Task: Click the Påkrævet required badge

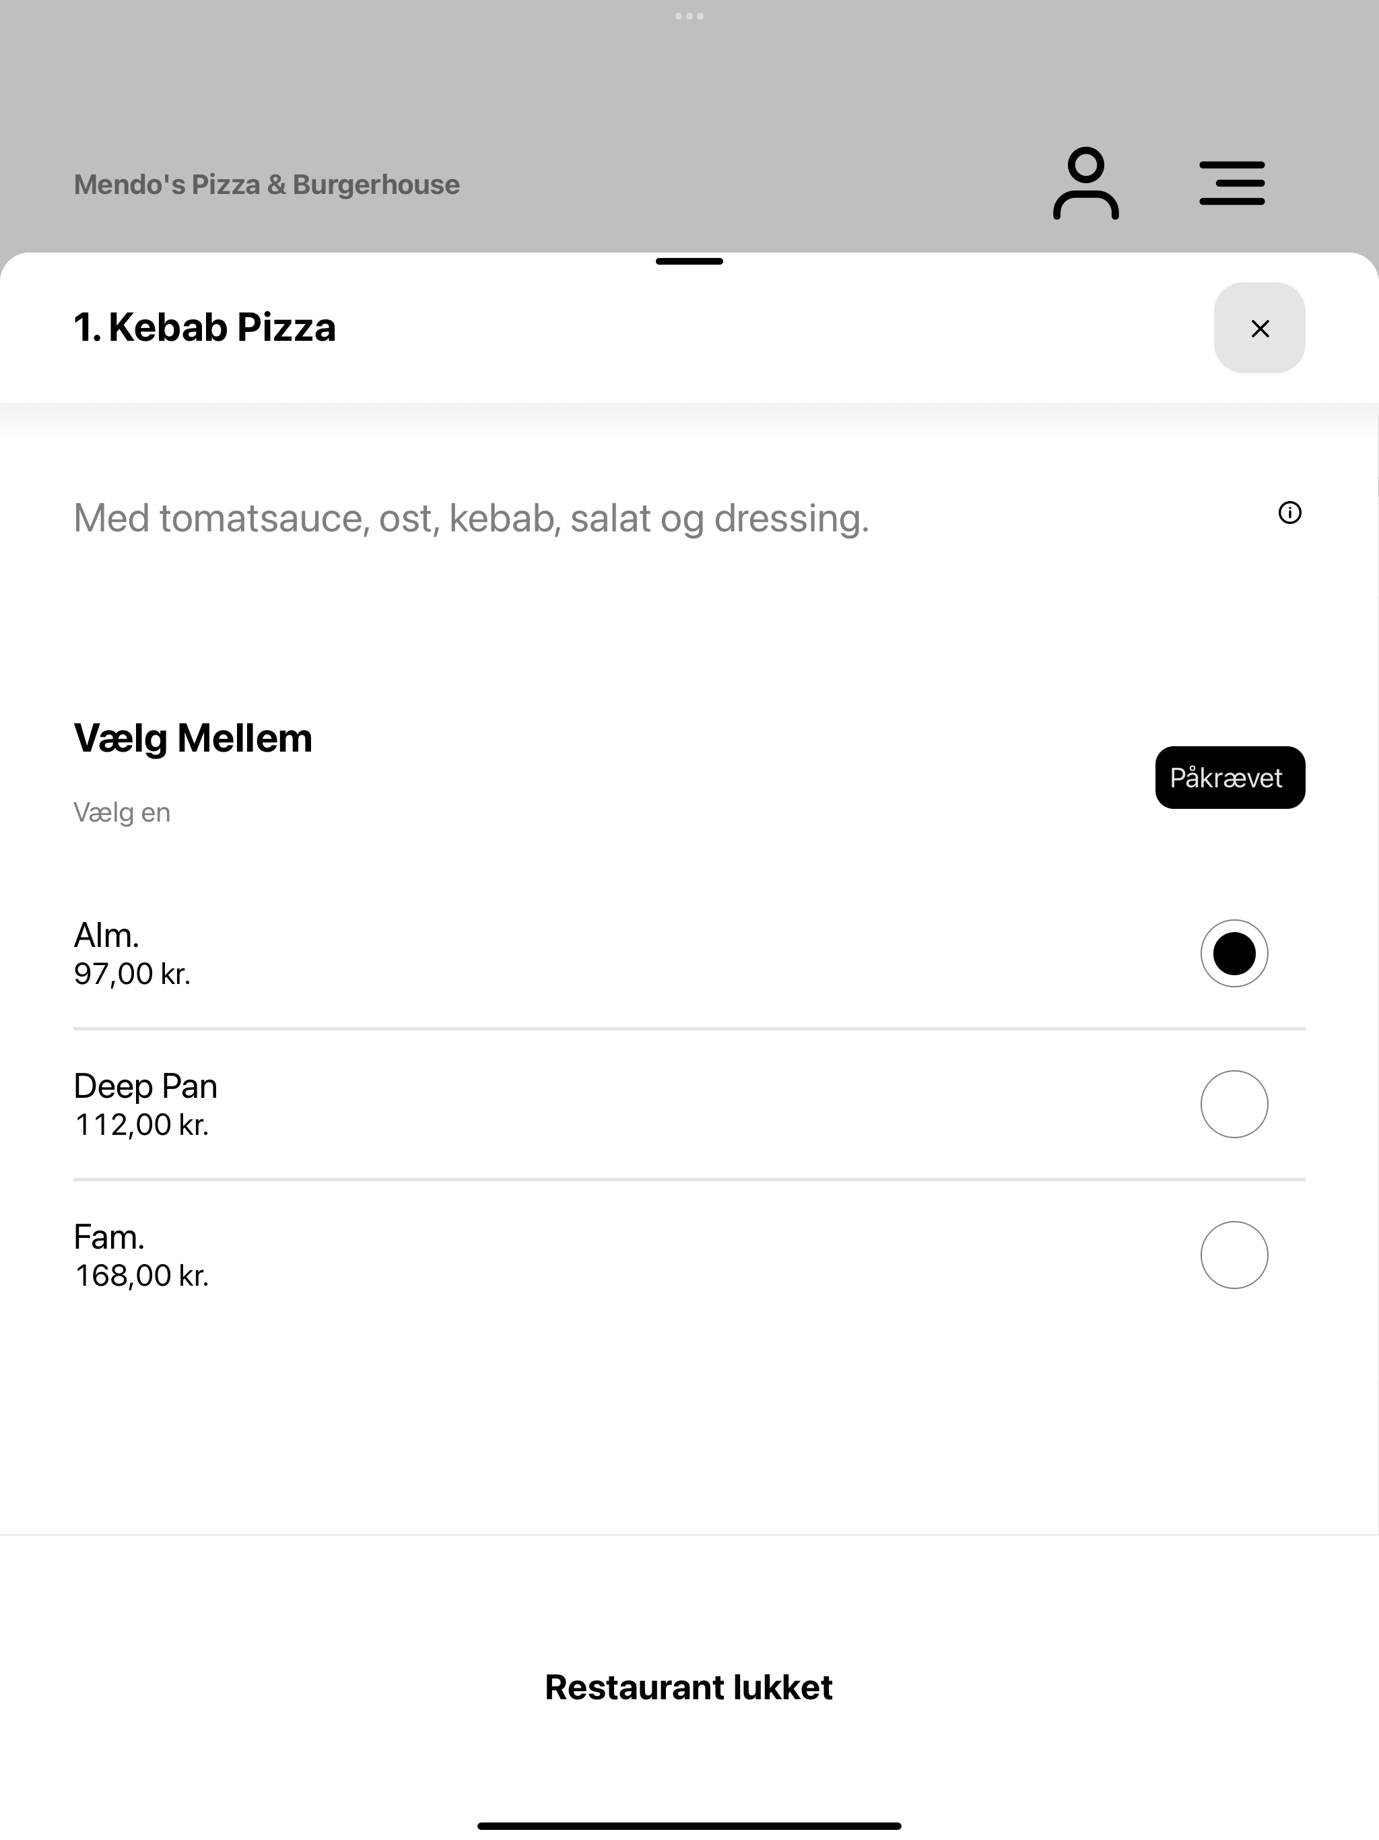Action: 1230,777
